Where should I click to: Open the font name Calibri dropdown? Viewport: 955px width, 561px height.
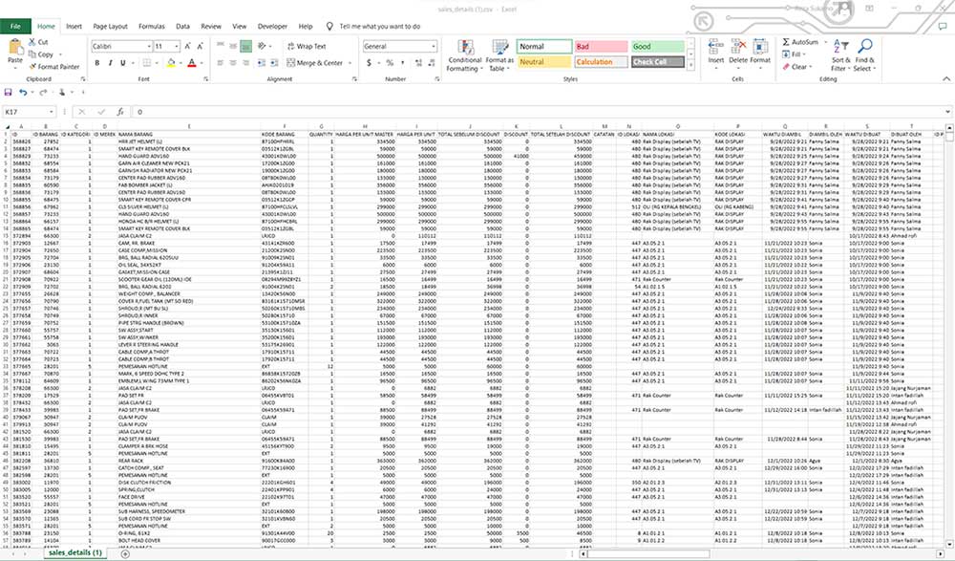click(149, 46)
